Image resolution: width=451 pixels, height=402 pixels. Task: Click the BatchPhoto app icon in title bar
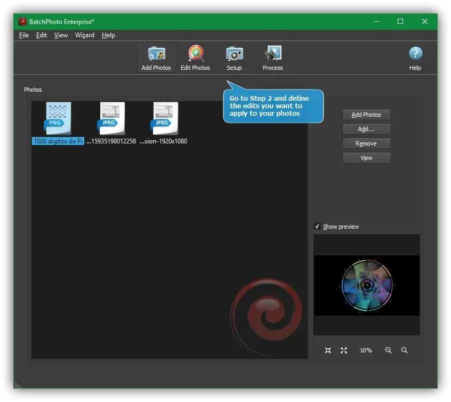(x=22, y=21)
